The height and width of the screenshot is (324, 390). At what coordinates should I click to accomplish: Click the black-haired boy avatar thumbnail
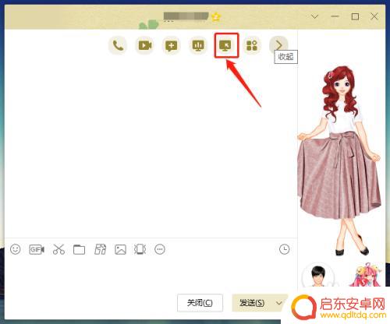[317, 275]
